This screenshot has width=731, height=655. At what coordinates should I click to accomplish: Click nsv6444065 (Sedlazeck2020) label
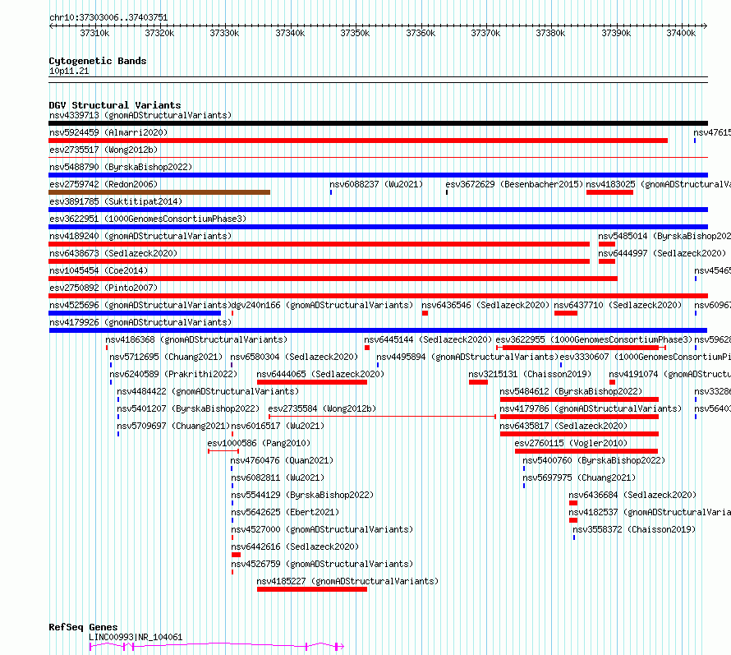pos(320,374)
